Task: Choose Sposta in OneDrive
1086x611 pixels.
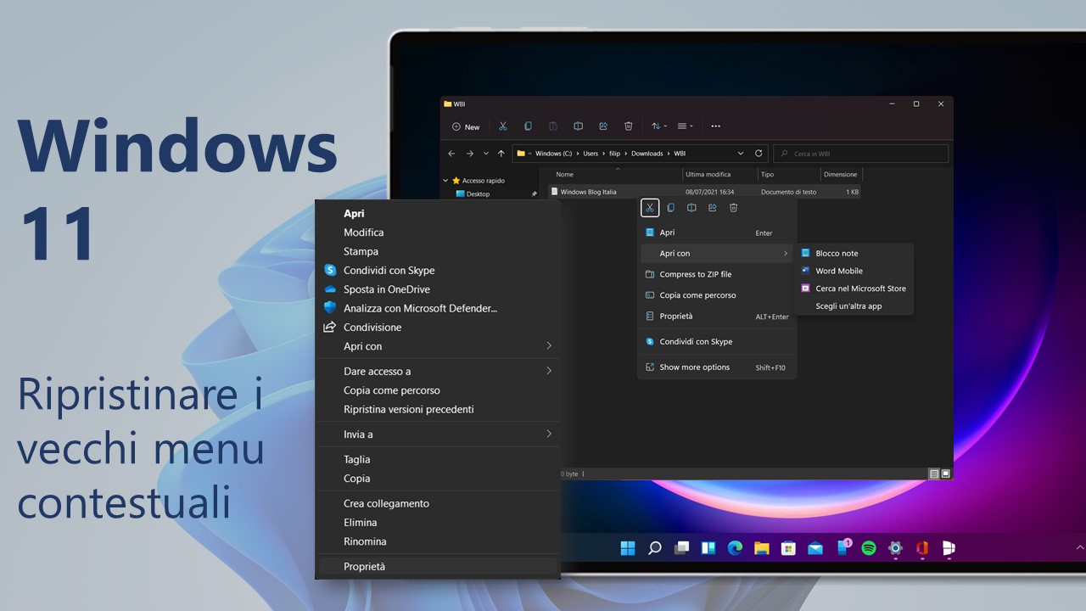Action: pos(438,289)
